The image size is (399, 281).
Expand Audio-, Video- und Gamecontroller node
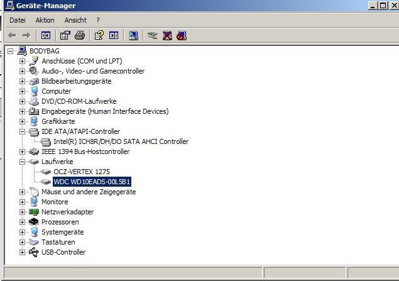pyautogui.click(x=22, y=71)
